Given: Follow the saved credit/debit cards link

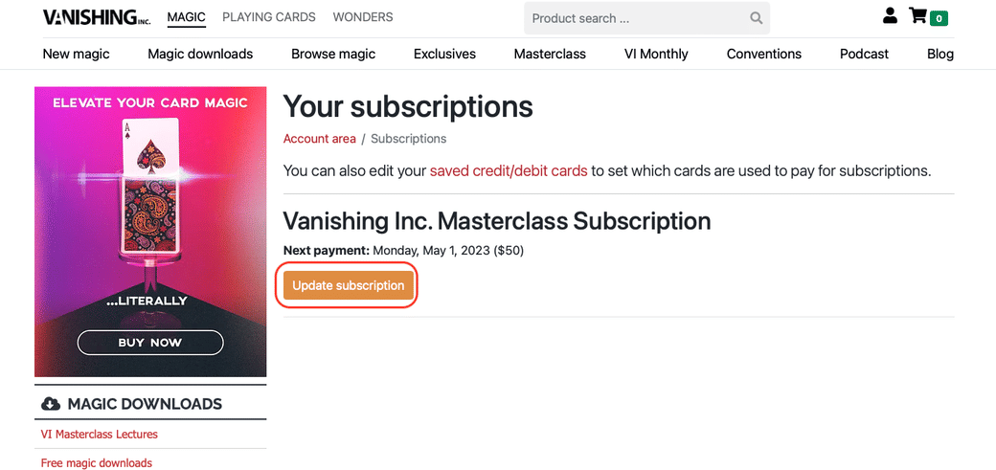Looking at the screenshot, I should [508, 170].
